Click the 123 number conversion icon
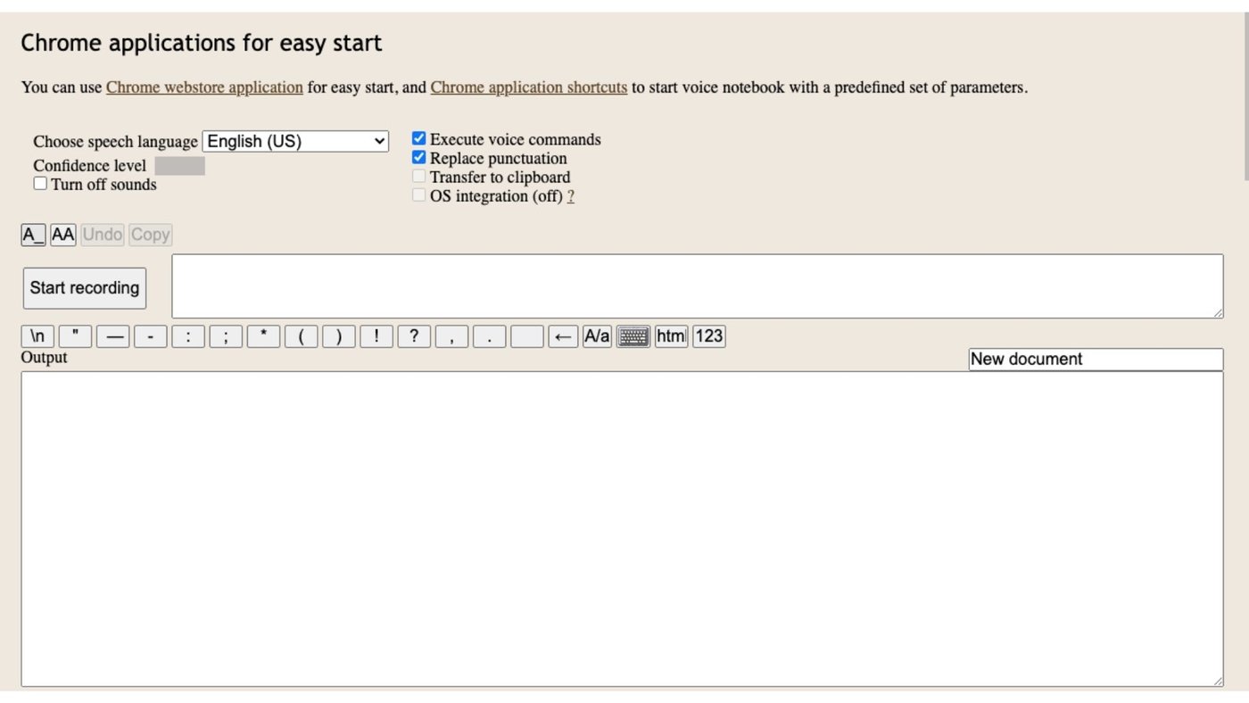This screenshot has height=703, width=1249. tap(707, 335)
